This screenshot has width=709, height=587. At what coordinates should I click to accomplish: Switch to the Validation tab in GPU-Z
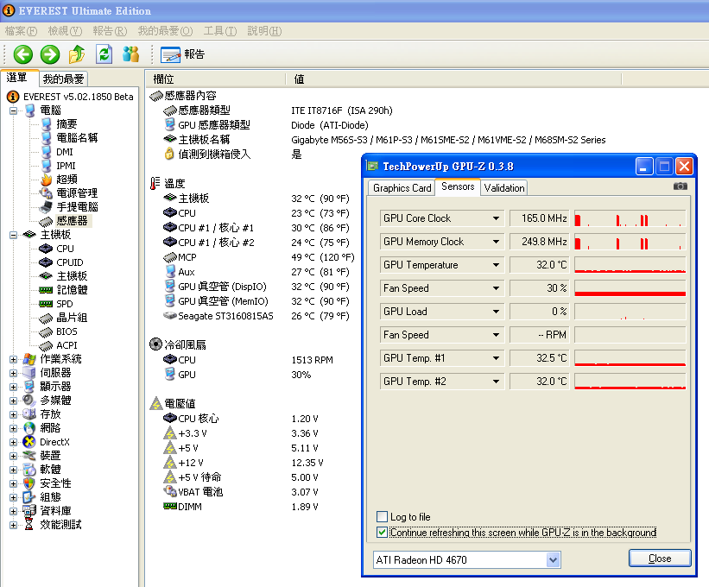[x=503, y=188]
